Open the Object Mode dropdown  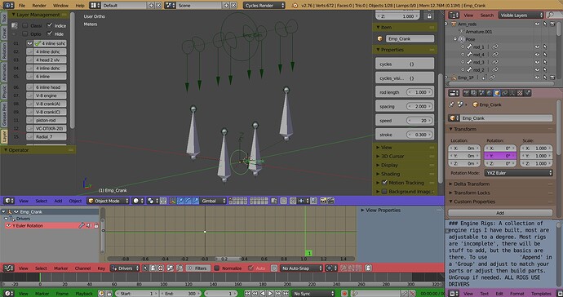(x=108, y=201)
